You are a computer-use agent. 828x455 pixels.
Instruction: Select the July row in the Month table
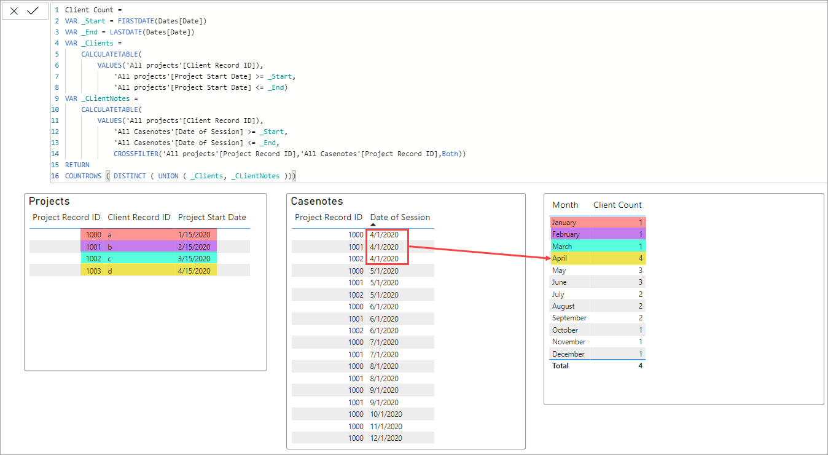click(597, 295)
